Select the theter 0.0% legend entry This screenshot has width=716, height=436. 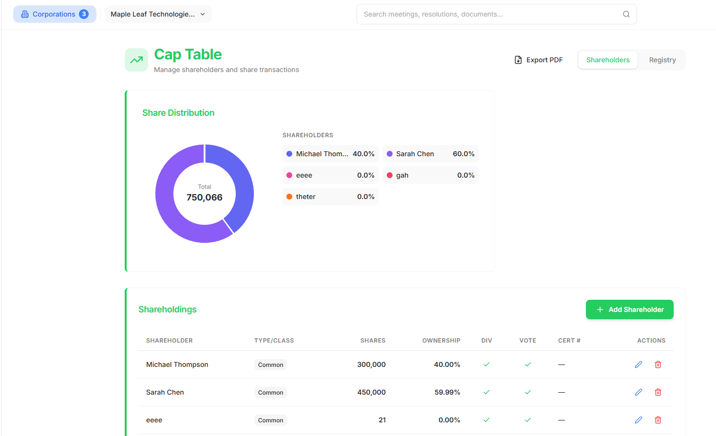pos(331,197)
